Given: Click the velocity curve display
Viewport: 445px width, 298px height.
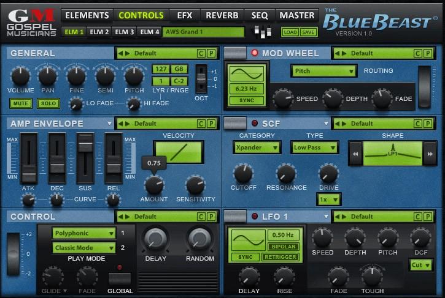Looking at the screenshot, I should [179, 152].
